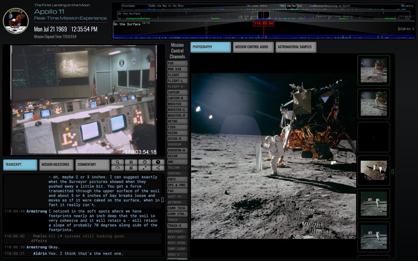Screen dimensions: 418x261
Task: Open the GUIDO channel
Action: click(x=177, y=133)
